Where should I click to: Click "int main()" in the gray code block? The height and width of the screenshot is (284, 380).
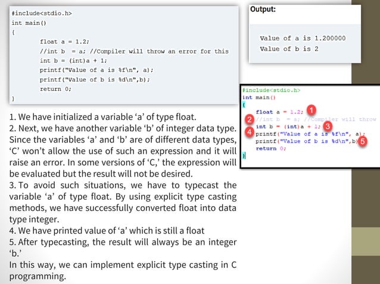29,23
